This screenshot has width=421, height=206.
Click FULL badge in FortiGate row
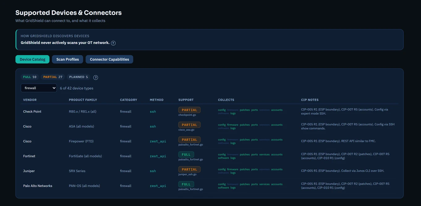point(186,154)
